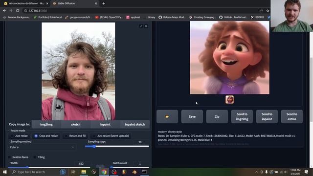Open Blender from the taskbar

coord(134,172)
